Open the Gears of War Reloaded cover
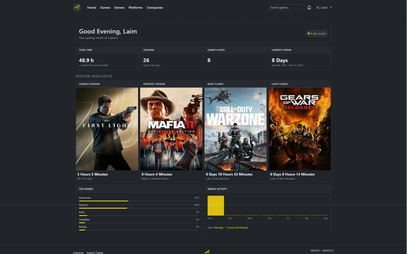This screenshot has width=407, height=254. [x=300, y=129]
